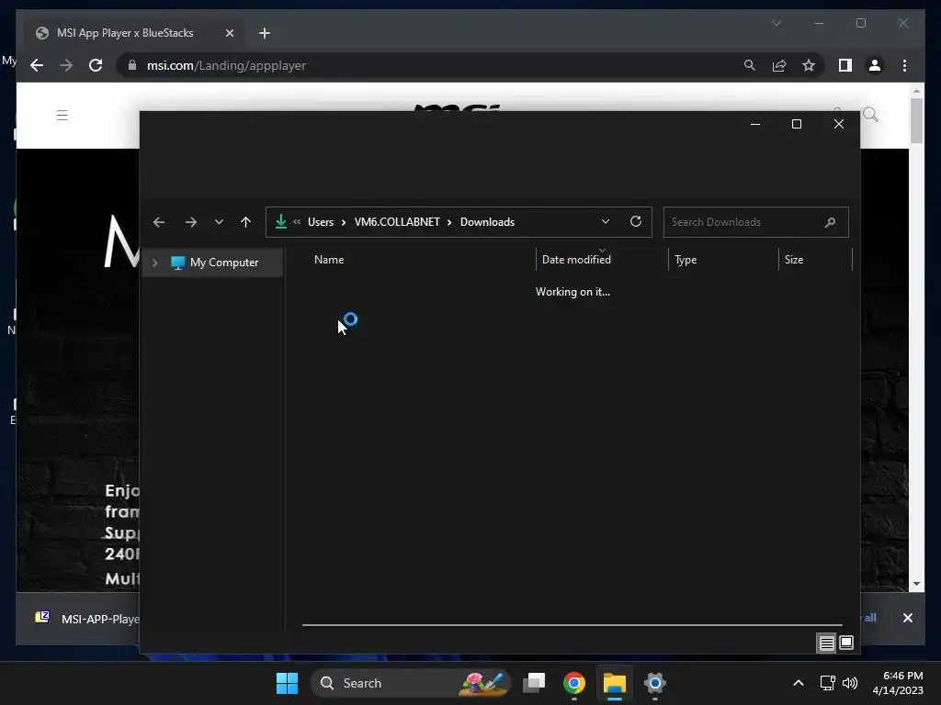The width and height of the screenshot is (941, 705).
Task: Open Chrome from the taskbar
Action: [x=574, y=683]
